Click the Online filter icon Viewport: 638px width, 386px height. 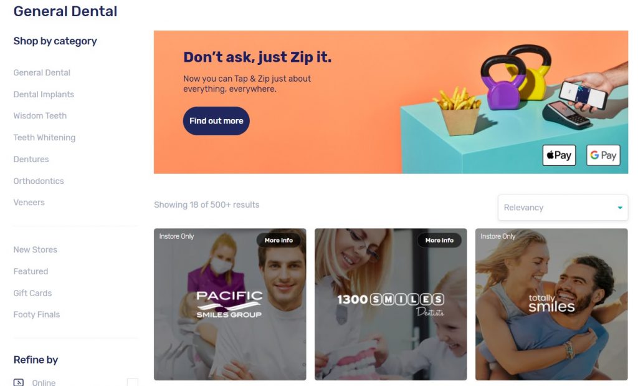click(18, 382)
